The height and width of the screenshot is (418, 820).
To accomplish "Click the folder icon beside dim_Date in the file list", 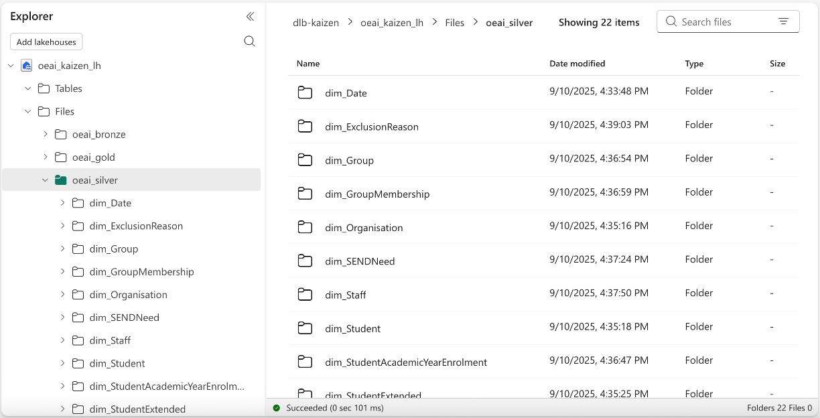I will click(x=305, y=92).
